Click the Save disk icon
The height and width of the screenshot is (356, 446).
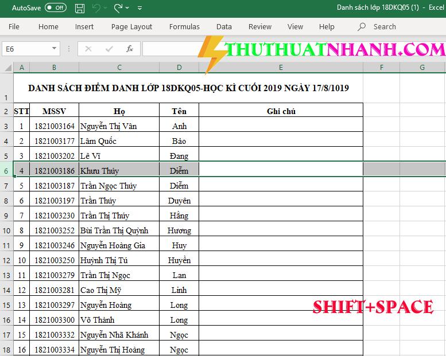tap(80, 8)
